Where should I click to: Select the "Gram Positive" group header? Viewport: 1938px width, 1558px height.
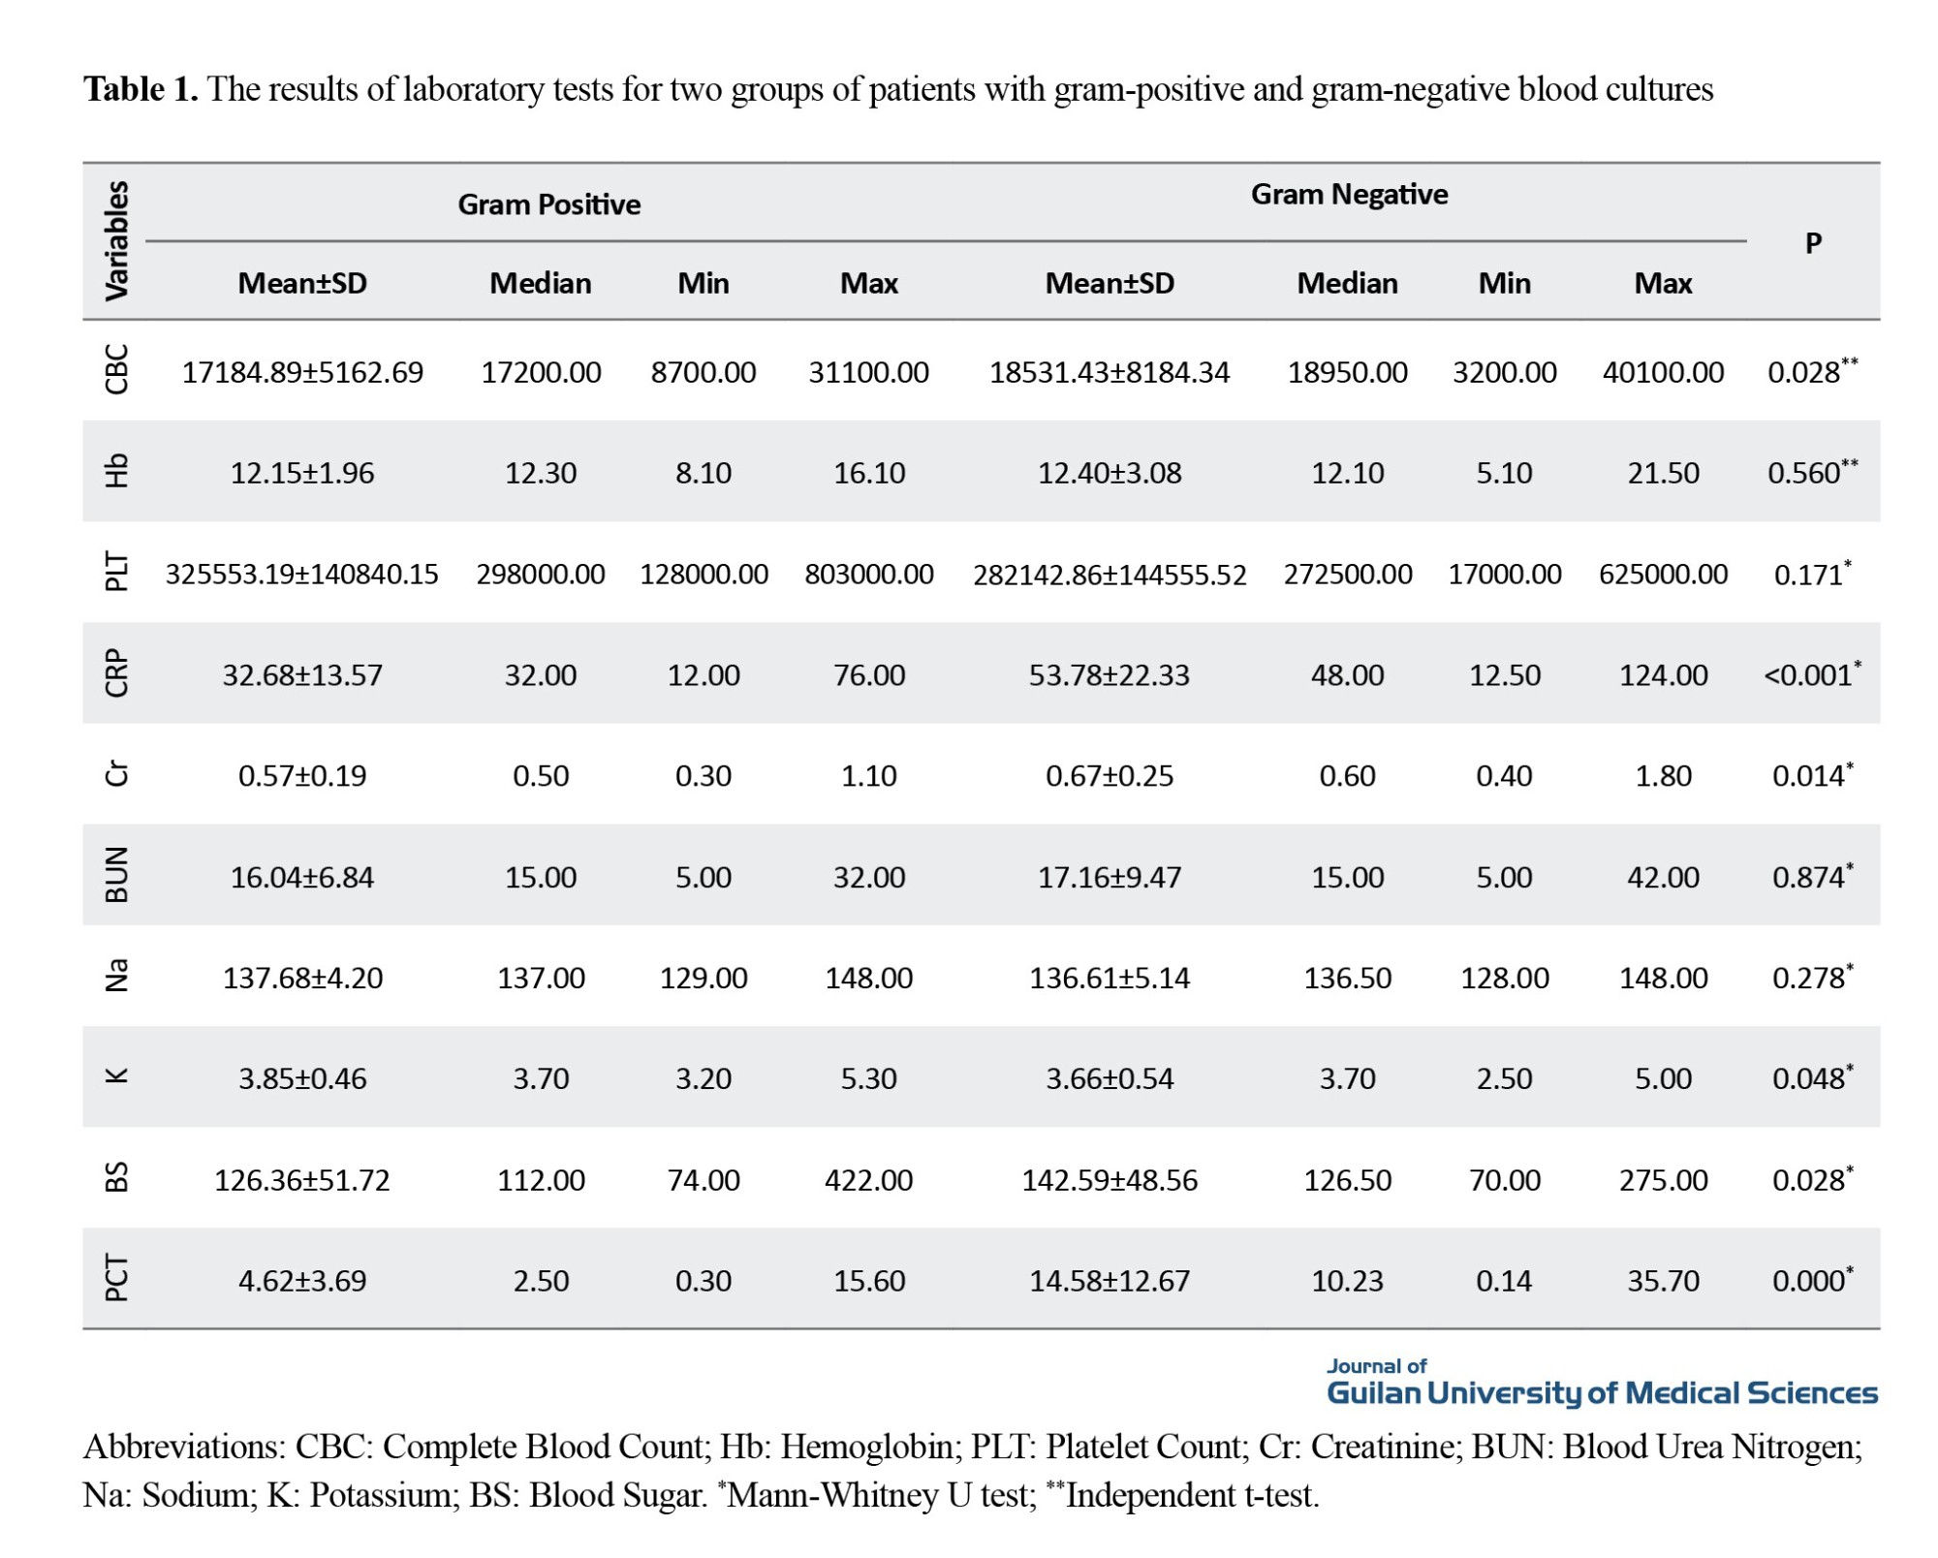click(548, 204)
